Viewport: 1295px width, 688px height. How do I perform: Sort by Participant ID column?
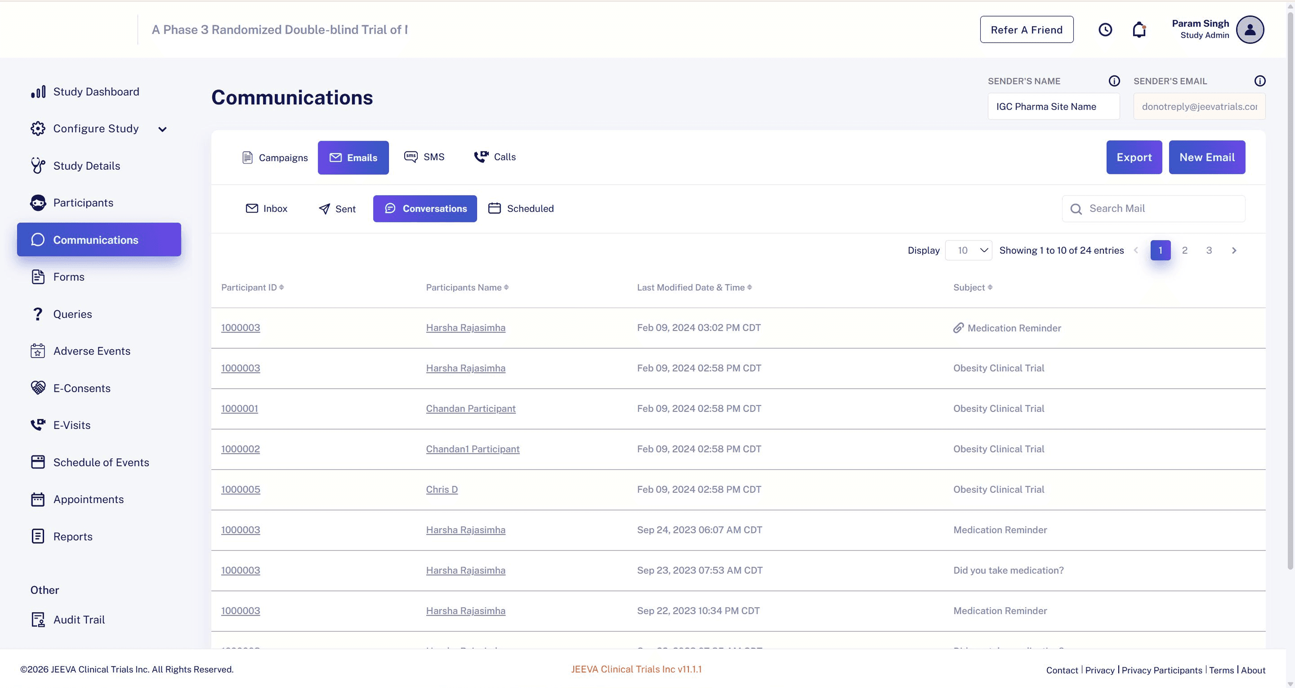click(252, 288)
